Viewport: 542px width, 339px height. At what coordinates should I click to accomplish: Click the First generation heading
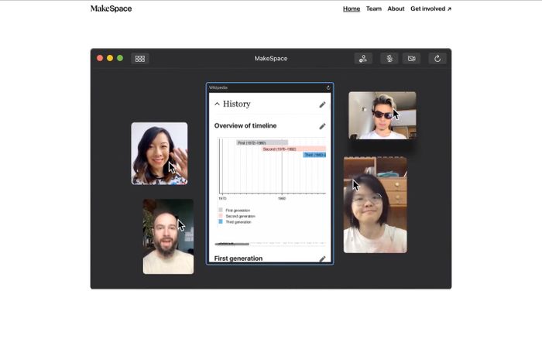238,259
